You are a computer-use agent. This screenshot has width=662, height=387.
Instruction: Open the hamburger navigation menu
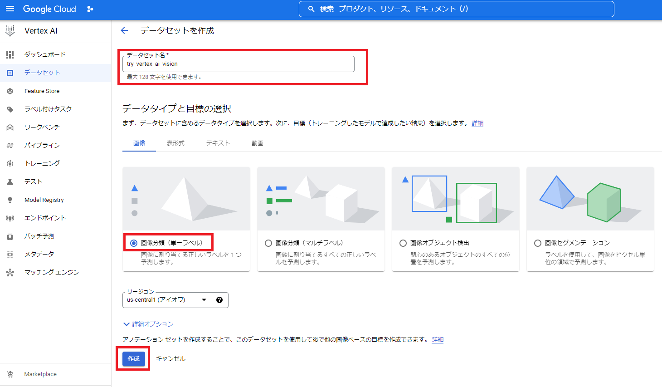click(10, 9)
